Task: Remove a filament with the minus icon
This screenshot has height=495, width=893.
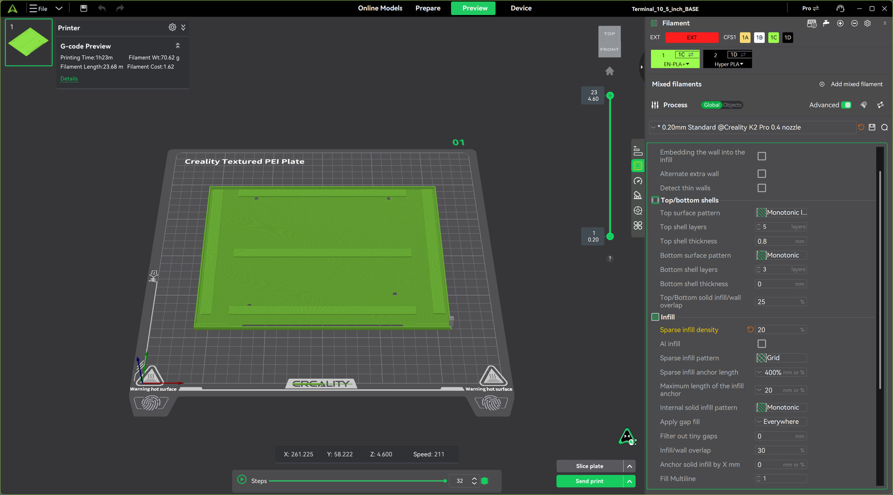Action: (854, 23)
